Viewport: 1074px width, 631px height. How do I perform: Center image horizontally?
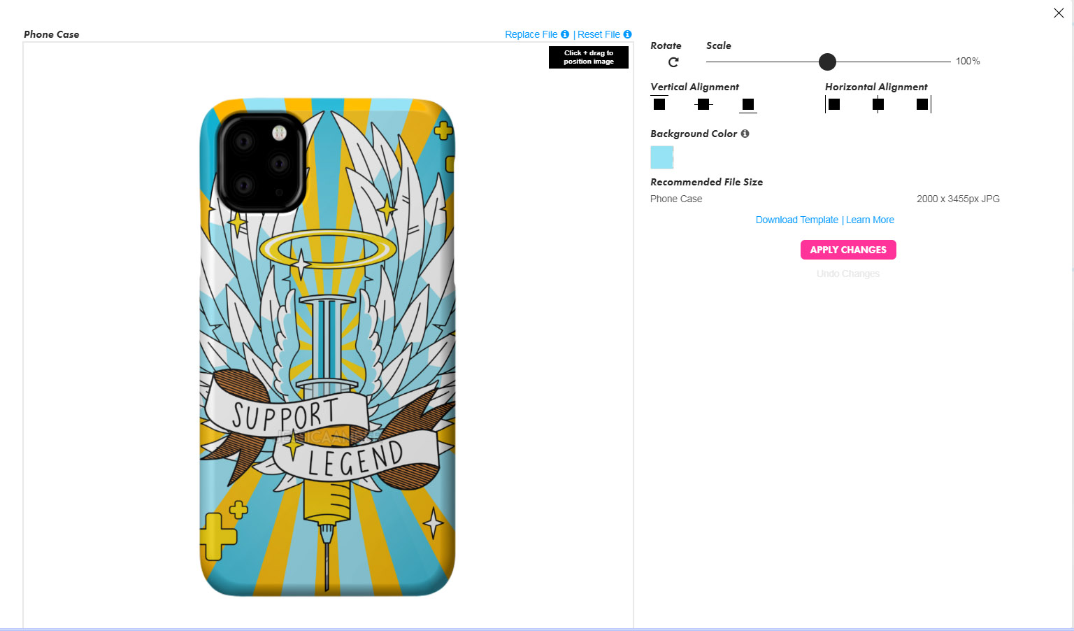click(x=878, y=104)
